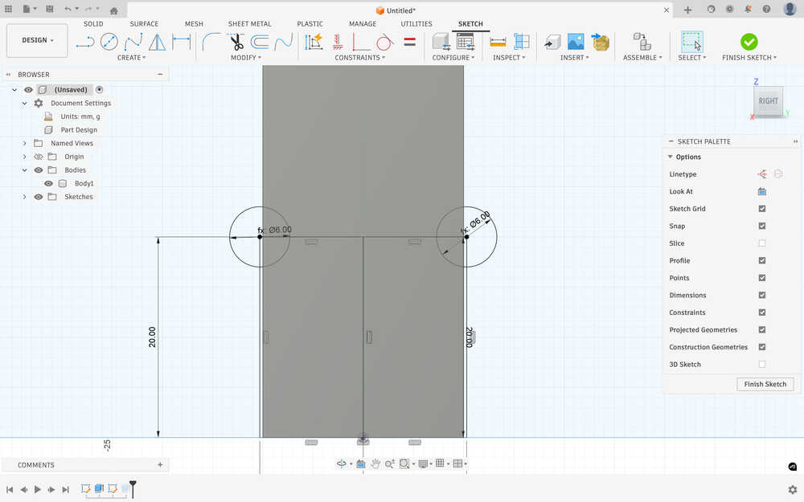Select the Offset tool in Modify
This screenshot has height=502, width=804.
260,42
